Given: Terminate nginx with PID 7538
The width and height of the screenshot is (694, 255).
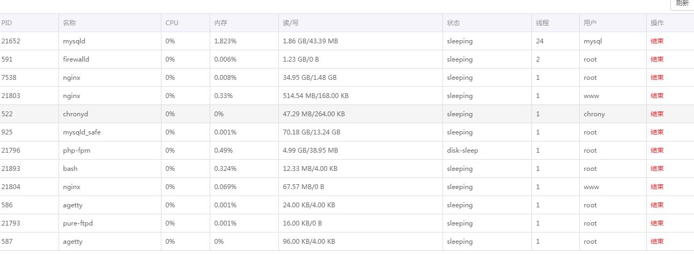Looking at the screenshot, I should click(657, 78).
